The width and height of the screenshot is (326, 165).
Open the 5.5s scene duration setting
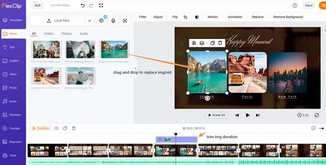click(303, 115)
